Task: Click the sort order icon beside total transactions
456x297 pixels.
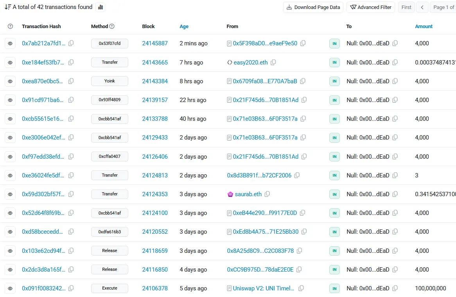Action: pyautogui.click(x=8, y=7)
